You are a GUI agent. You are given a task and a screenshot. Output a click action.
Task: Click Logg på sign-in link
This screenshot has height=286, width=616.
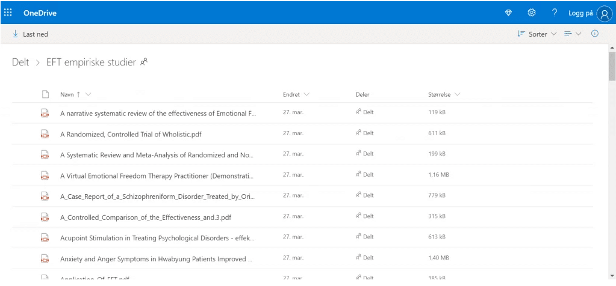(x=580, y=13)
